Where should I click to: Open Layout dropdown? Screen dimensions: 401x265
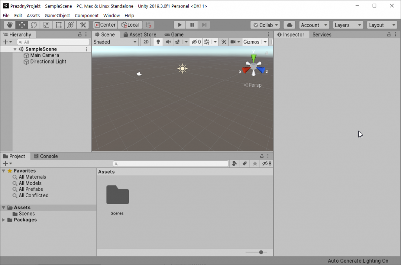[x=382, y=25]
